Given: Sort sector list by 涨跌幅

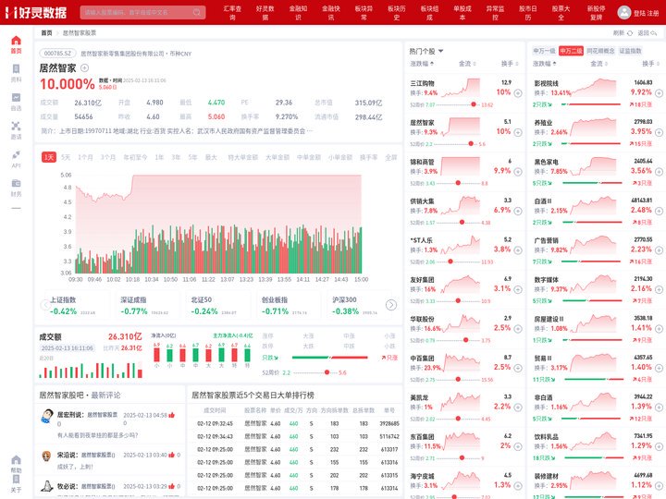Looking at the screenshot, I should [545, 64].
